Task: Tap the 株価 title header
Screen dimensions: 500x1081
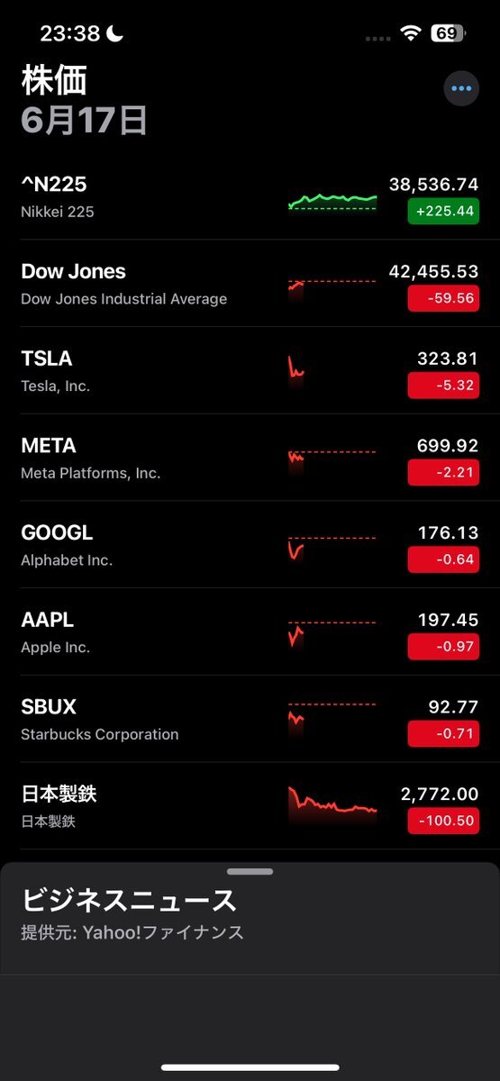Action: [54, 80]
